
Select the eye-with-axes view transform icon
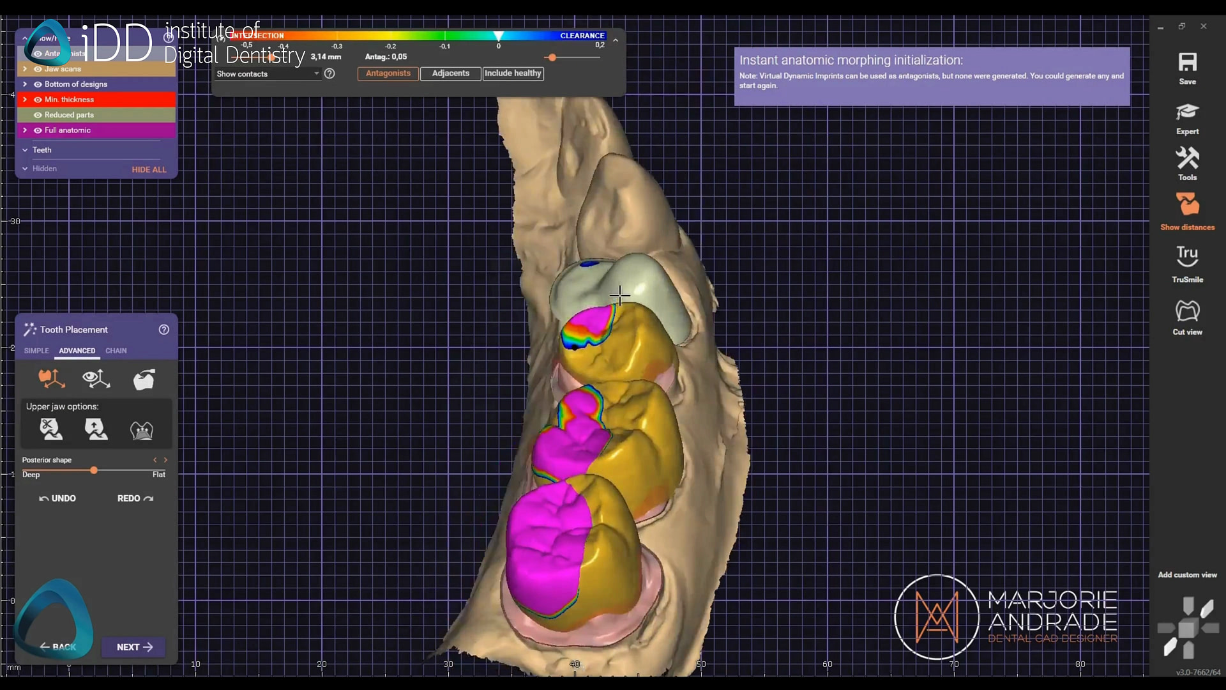tap(96, 378)
